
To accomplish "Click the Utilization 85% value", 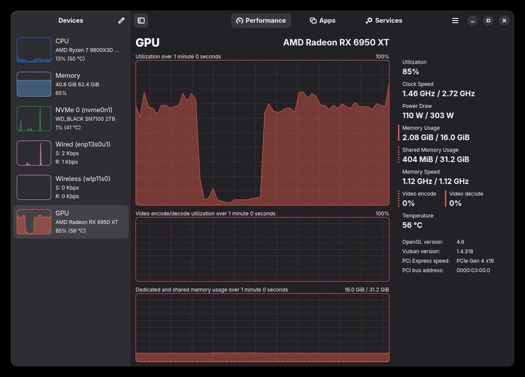I will tap(411, 72).
